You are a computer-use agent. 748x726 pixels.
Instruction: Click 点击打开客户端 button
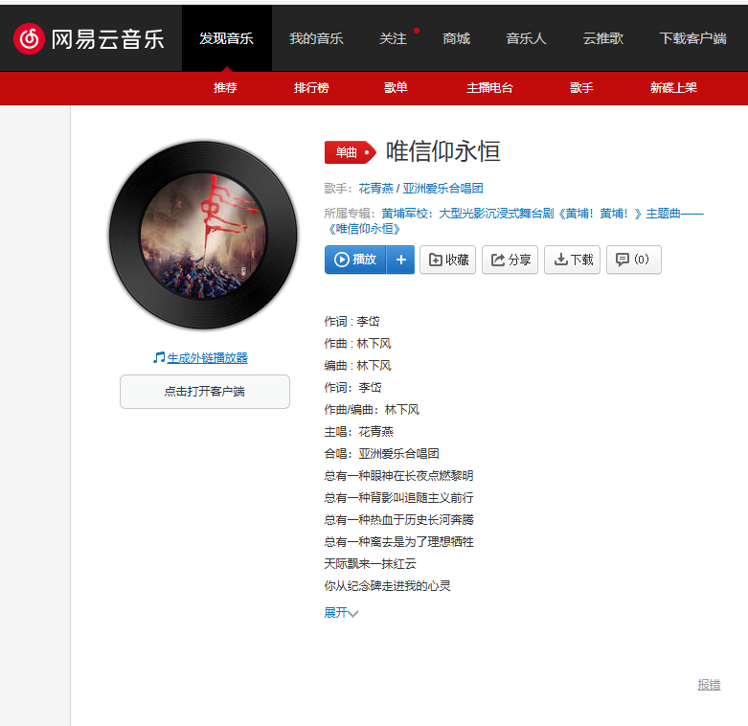[x=204, y=392]
